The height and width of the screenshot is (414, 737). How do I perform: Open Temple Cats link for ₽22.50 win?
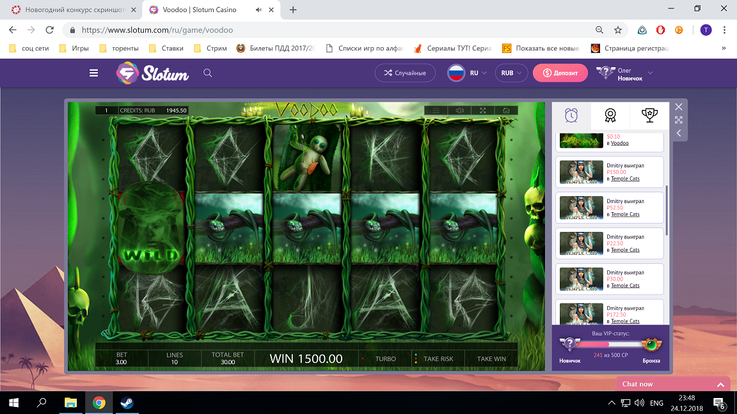tap(625, 250)
